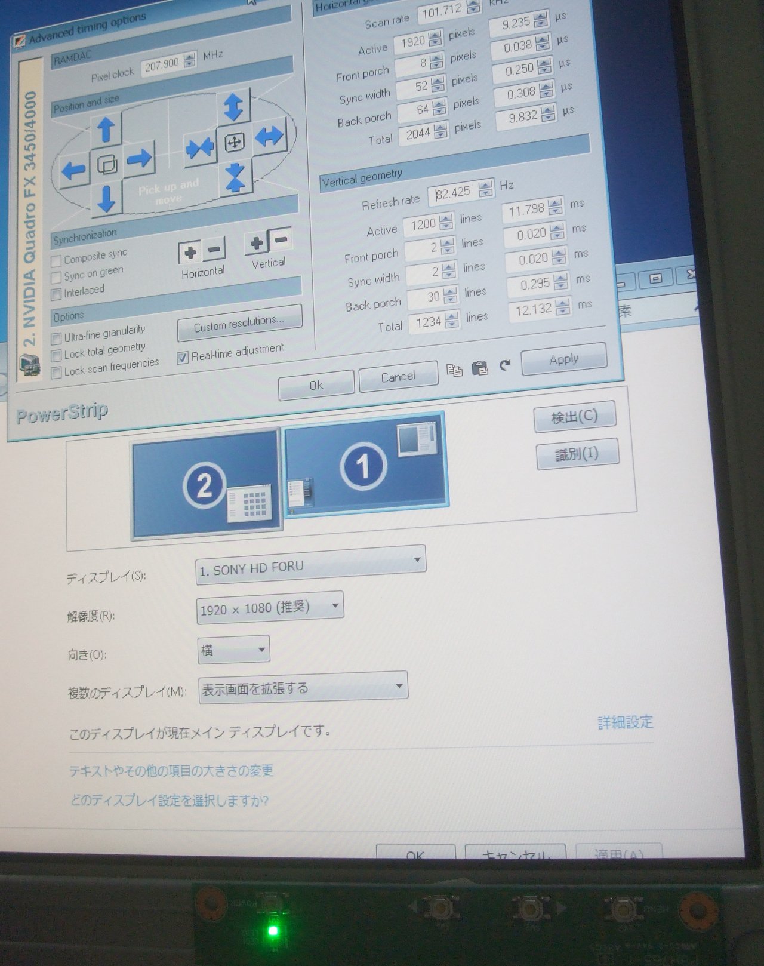Image resolution: width=764 pixels, height=966 pixels.
Task: Increase horizontal size with the expand arrow
Action: click(269, 137)
